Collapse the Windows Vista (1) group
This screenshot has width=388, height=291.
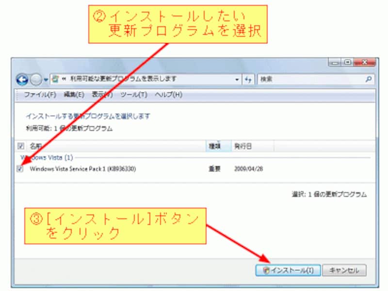[47, 157]
